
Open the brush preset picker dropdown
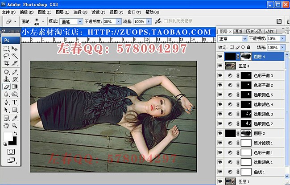(43, 21)
